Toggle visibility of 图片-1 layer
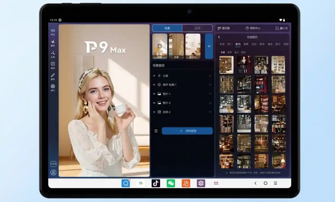335x202 pixels. (154, 94)
